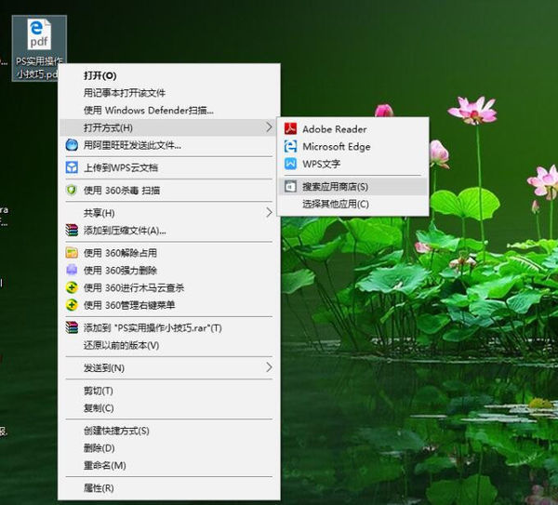Click the Microsoft Edge icon in submenu
558x505 pixels.
[x=290, y=146]
